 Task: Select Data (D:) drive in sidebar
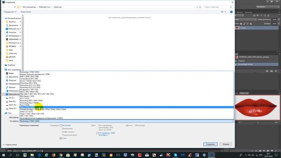pos(11,101)
